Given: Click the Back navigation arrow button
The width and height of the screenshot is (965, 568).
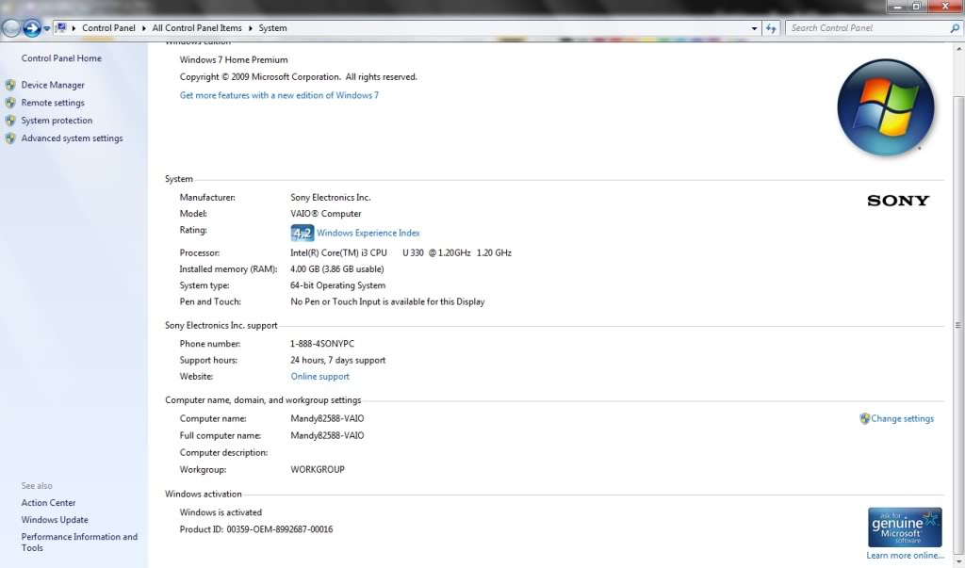Looking at the screenshot, I should pyautogui.click(x=11, y=27).
